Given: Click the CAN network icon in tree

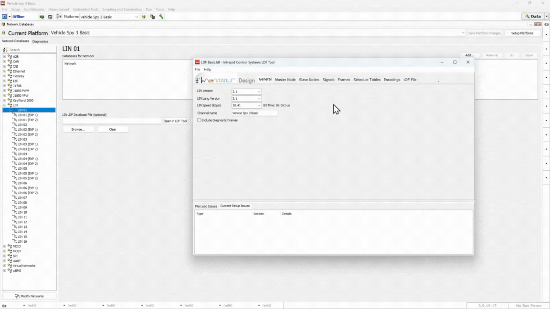Looking at the screenshot, I should tap(10, 62).
